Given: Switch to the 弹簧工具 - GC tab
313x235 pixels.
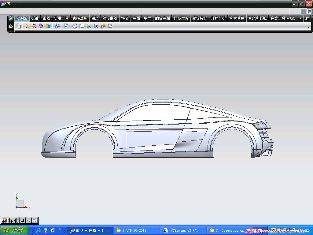Looking at the screenshot, I should pyautogui.click(x=283, y=18).
